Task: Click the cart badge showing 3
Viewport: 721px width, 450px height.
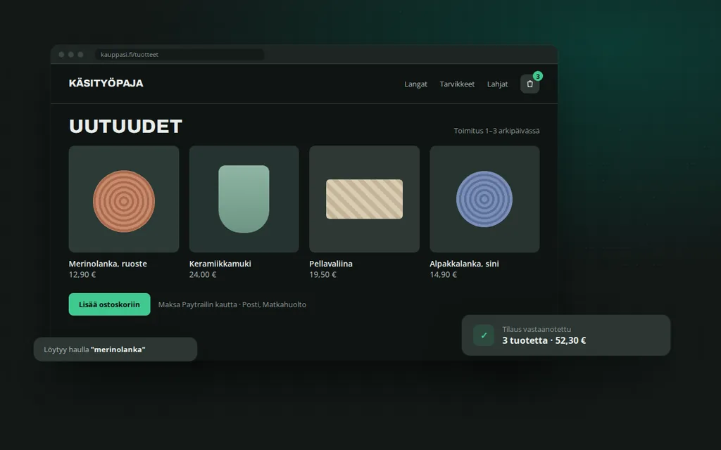Action: (x=537, y=76)
